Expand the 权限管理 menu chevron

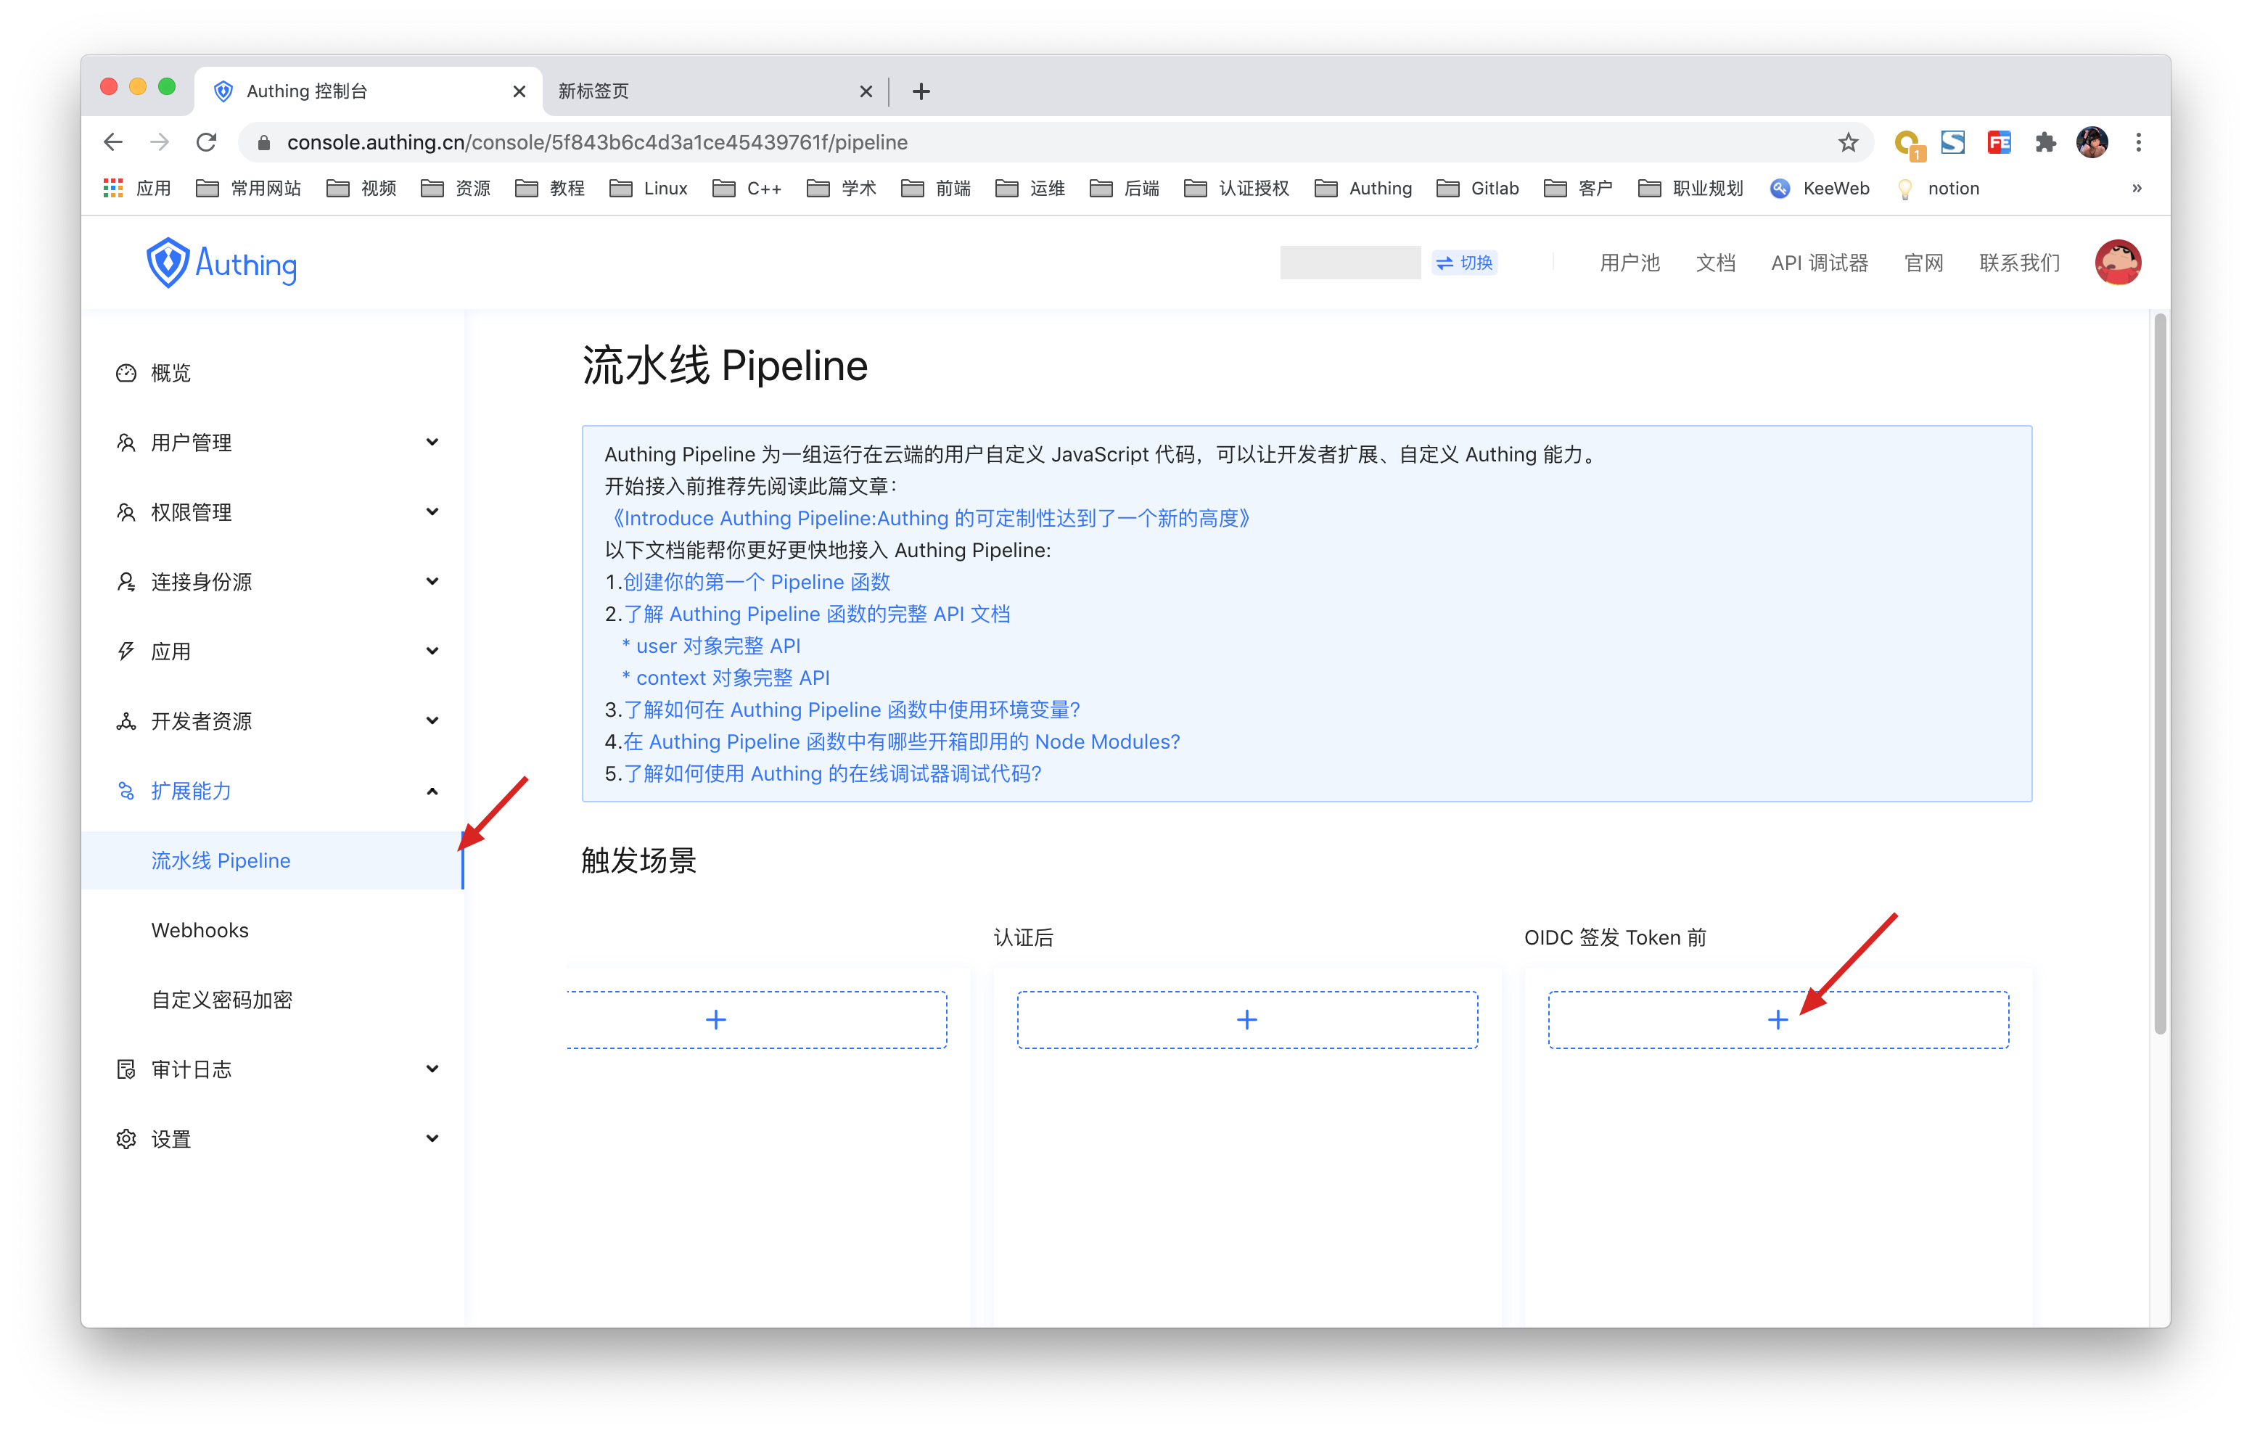pyautogui.click(x=432, y=511)
